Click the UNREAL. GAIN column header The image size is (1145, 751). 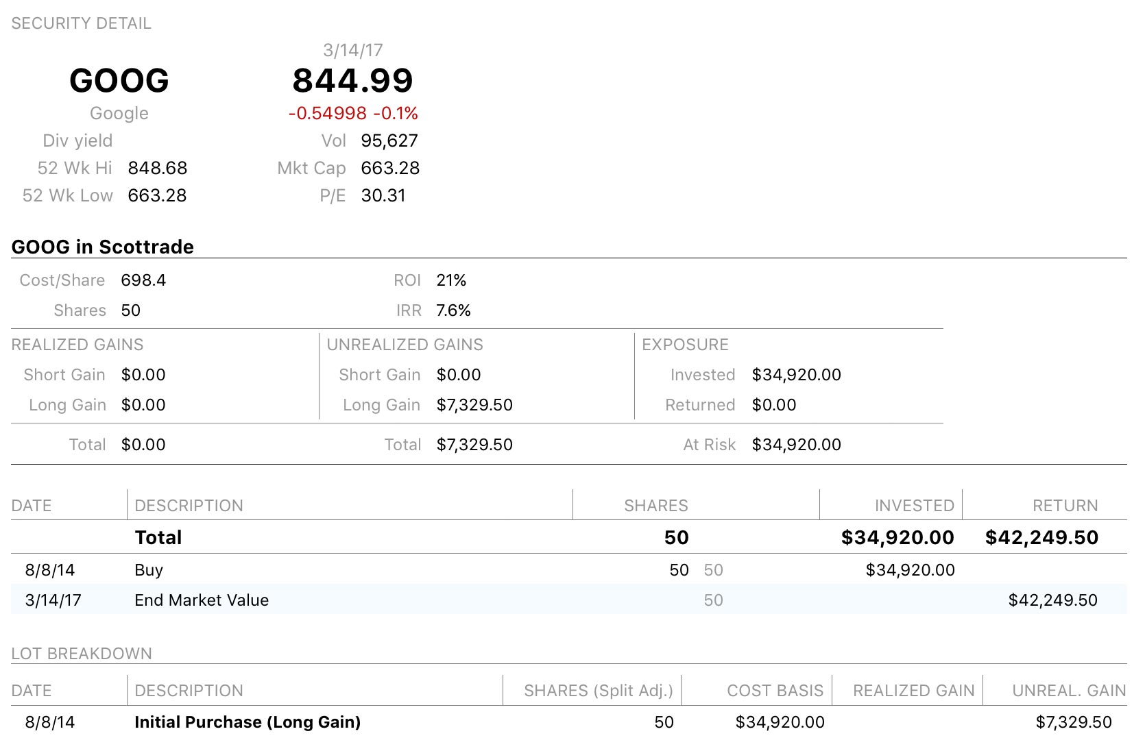tap(1068, 691)
